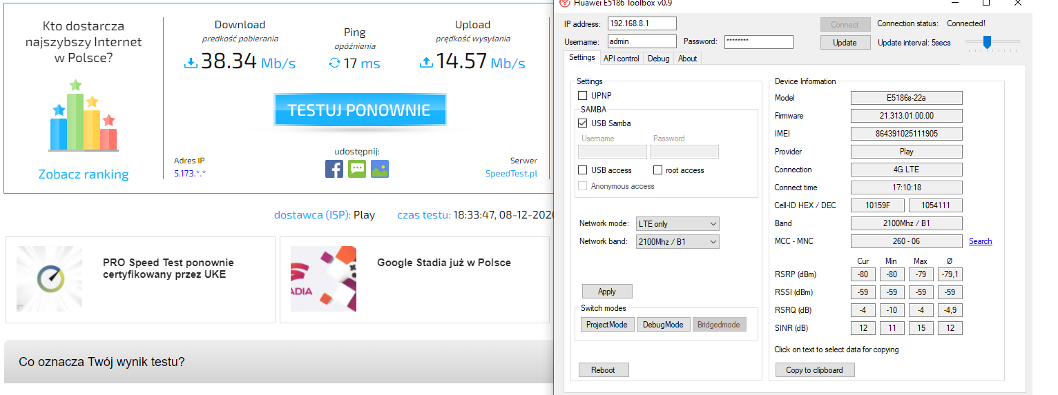Open the About tab
The image size is (1058, 395).
pos(687,59)
